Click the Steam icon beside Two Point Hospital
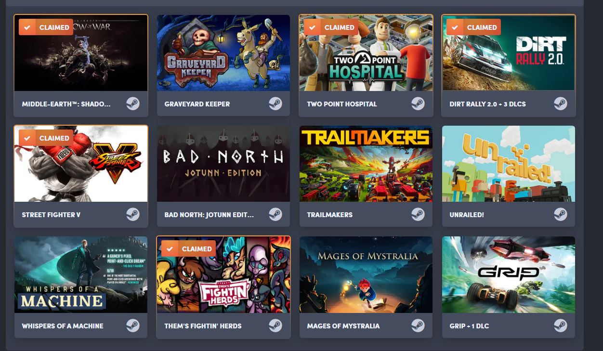This screenshot has width=603, height=351. (x=418, y=104)
